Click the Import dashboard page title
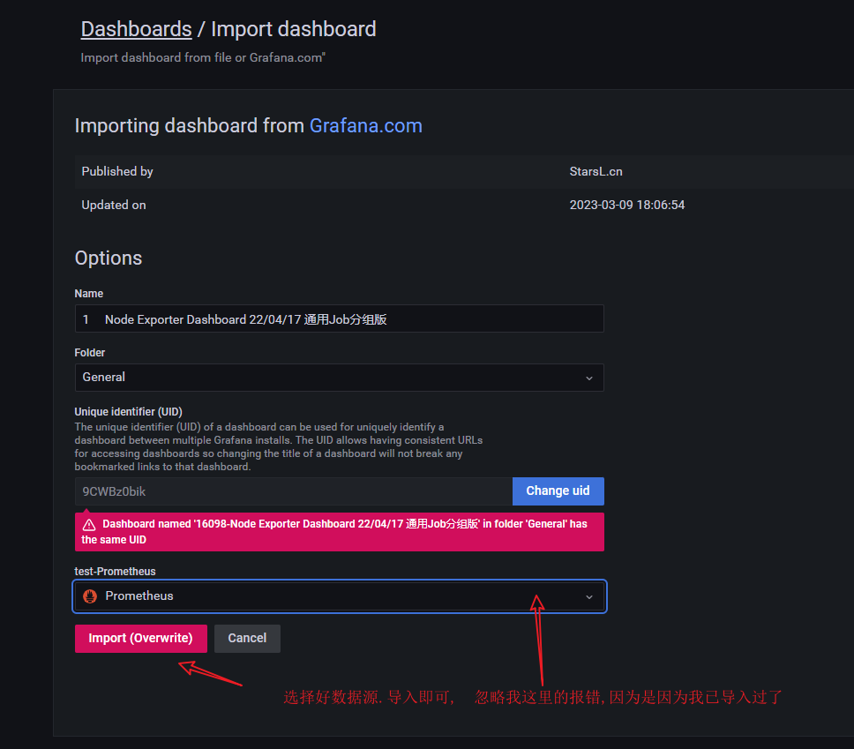Image resolution: width=854 pixels, height=749 pixels. [x=294, y=29]
